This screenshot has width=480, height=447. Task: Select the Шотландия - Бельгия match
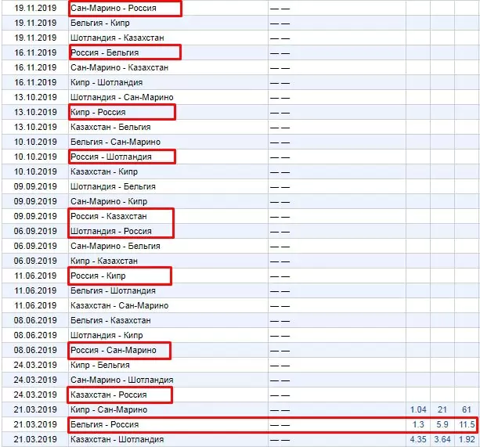[x=113, y=186]
